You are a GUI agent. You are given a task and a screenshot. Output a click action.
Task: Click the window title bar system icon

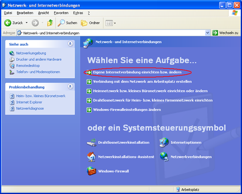[x=4, y=5]
